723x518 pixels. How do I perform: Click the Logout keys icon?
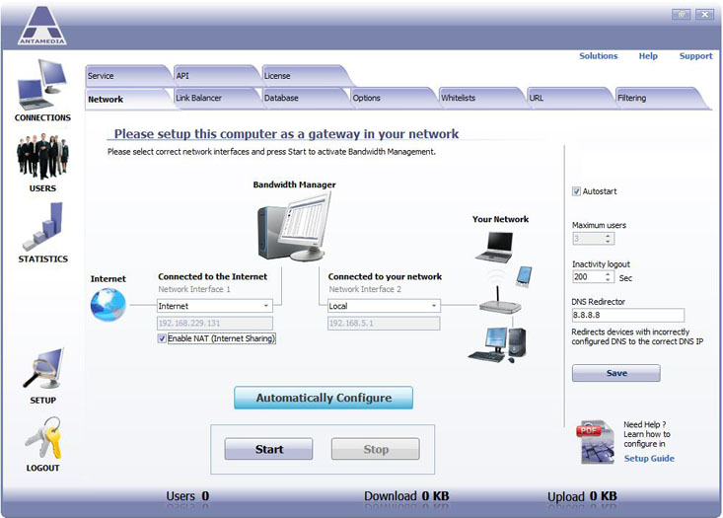[43, 438]
